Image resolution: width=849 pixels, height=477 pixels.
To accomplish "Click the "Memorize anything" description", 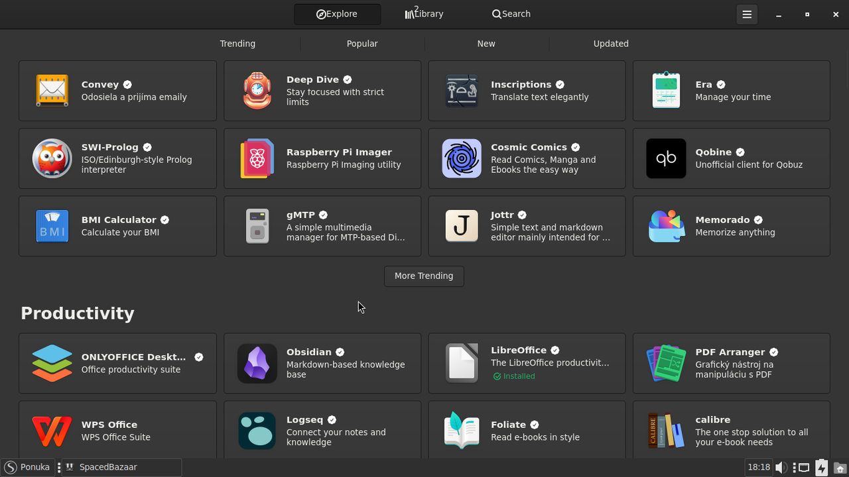I will 735,232.
